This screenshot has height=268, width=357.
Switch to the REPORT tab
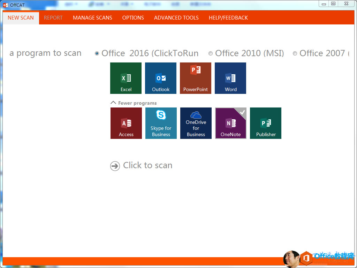pos(53,17)
